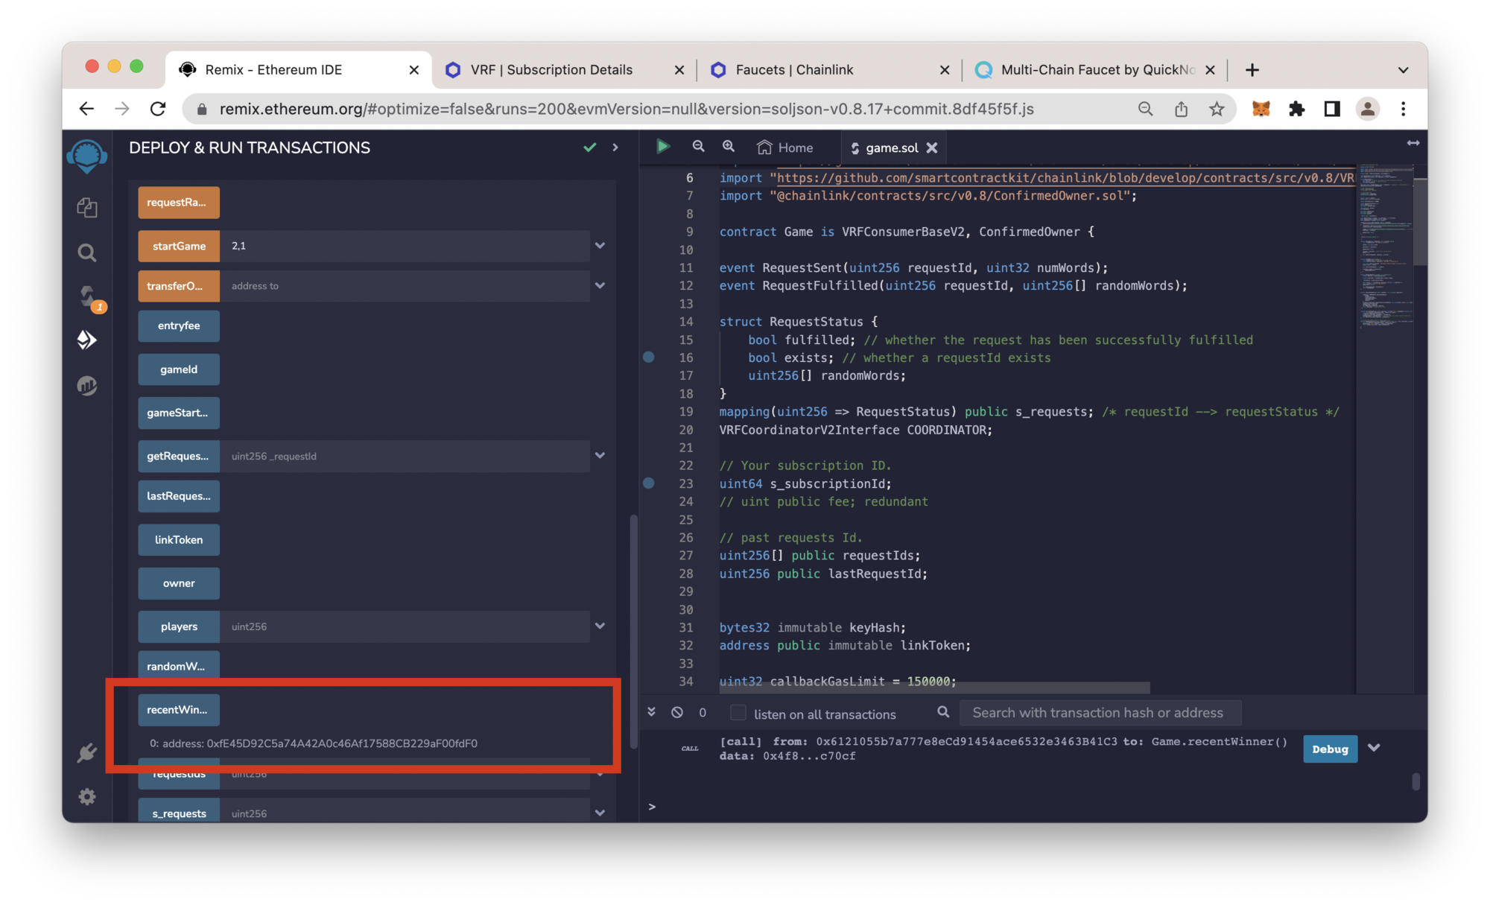
Task: Reload the Remix page
Action: pyautogui.click(x=158, y=109)
